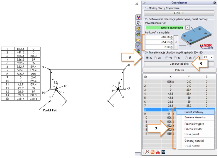Click the green 'została zaznaczona' field
218x158 pixels.
pos(165,28)
